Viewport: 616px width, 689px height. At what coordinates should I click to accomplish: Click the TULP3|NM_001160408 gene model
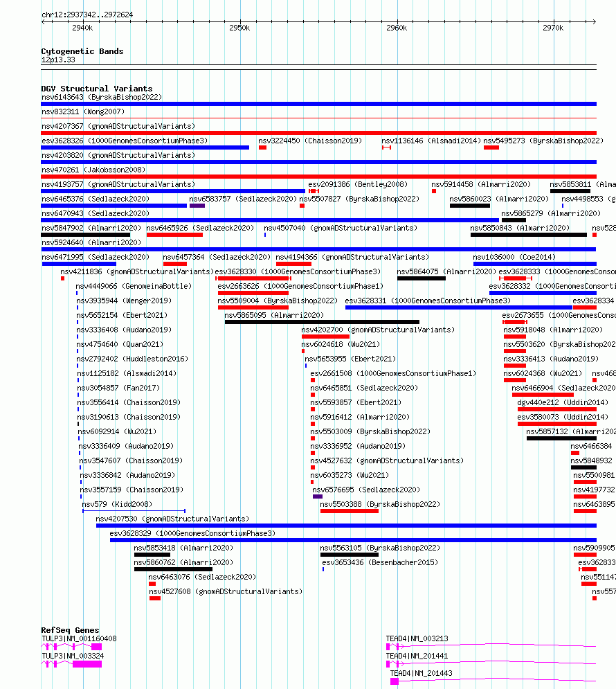coord(71,646)
